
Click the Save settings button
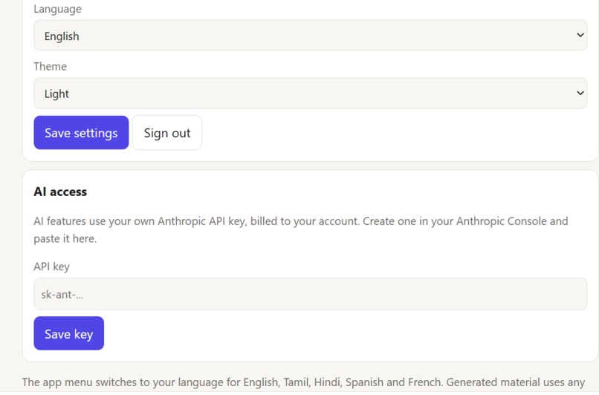[81, 133]
